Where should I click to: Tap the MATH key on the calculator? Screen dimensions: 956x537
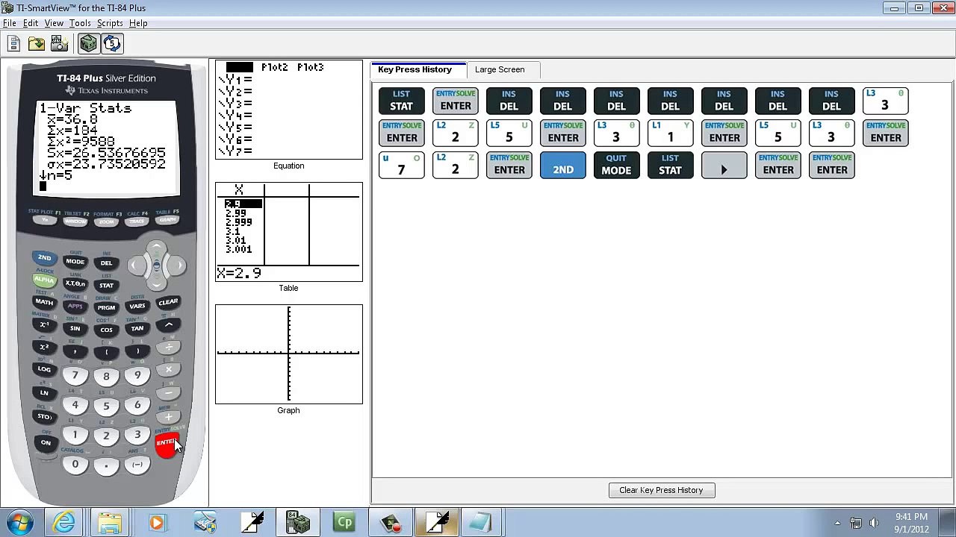coord(44,303)
